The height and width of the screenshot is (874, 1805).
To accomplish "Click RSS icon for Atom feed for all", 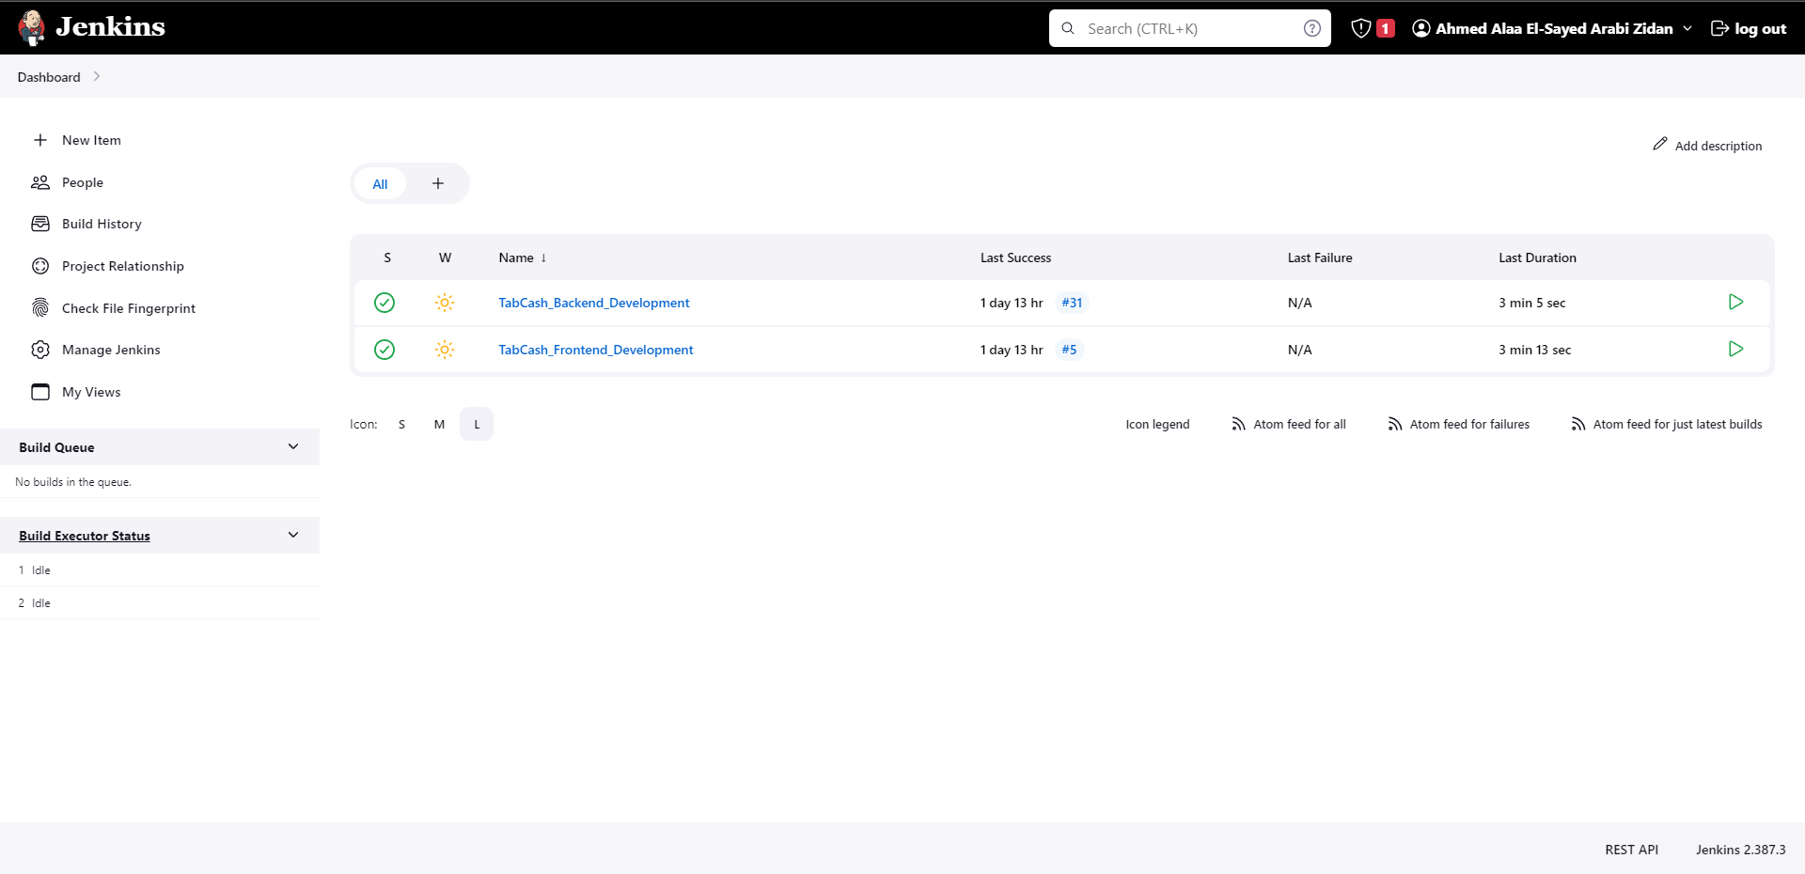I will point(1238,424).
